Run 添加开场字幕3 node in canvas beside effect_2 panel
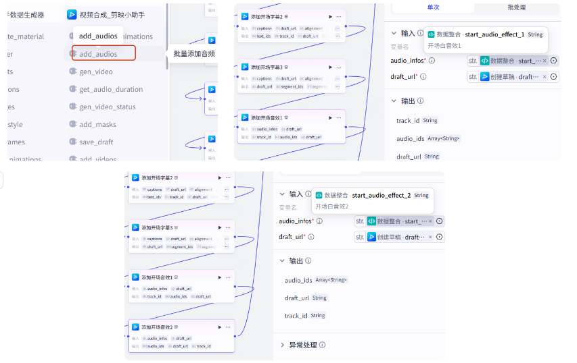577x363 pixels. (220, 227)
